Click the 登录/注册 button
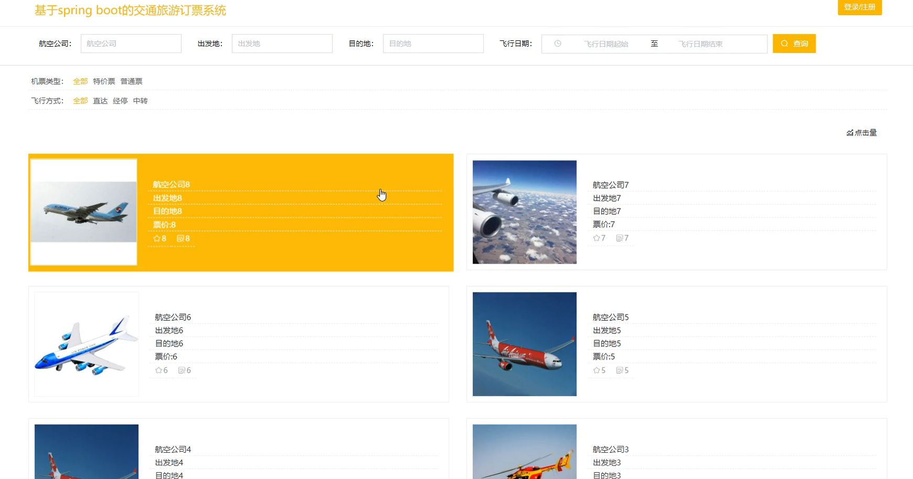 (x=860, y=7)
